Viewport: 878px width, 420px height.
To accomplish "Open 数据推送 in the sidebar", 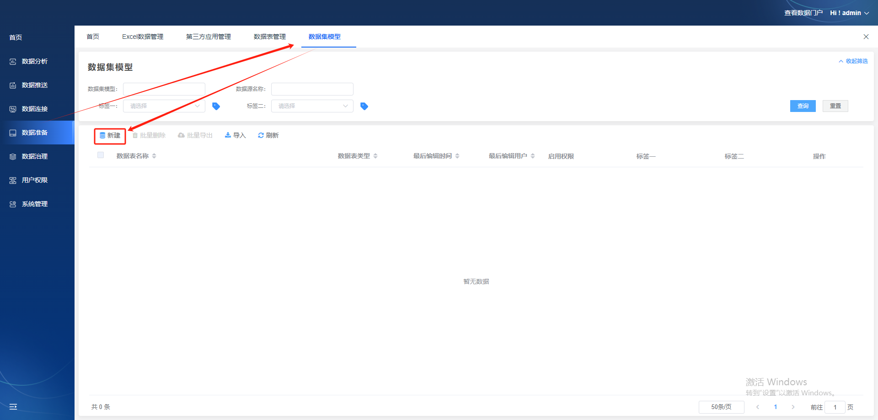I will point(35,85).
